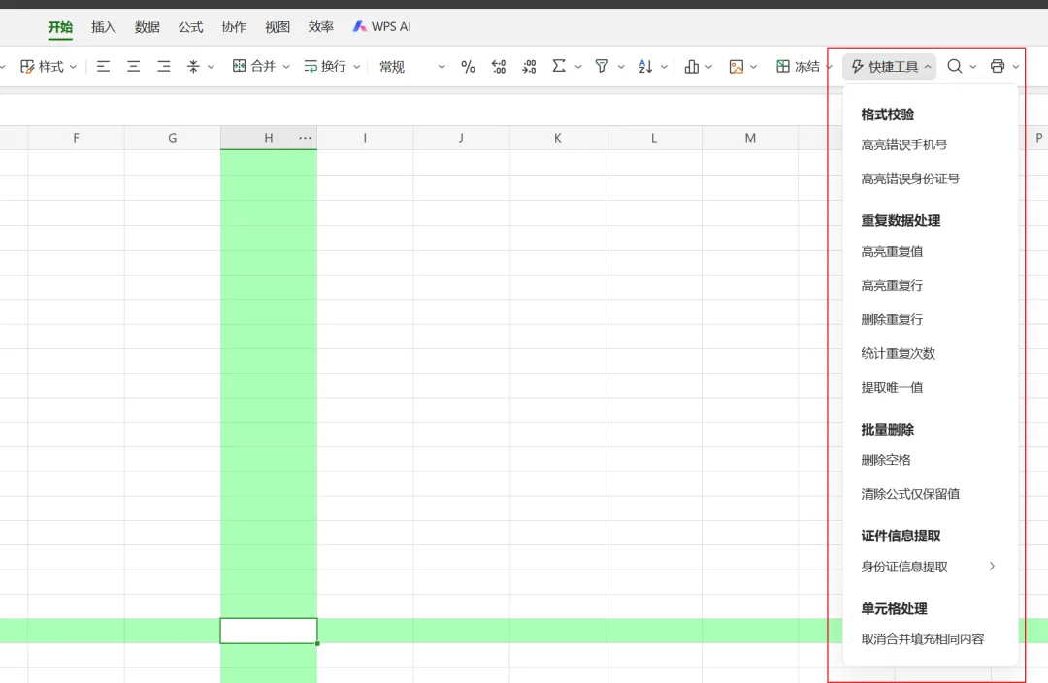Select 提取唯一值 menu item
This screenshot has width=1048, height=683.
point(893,388)
